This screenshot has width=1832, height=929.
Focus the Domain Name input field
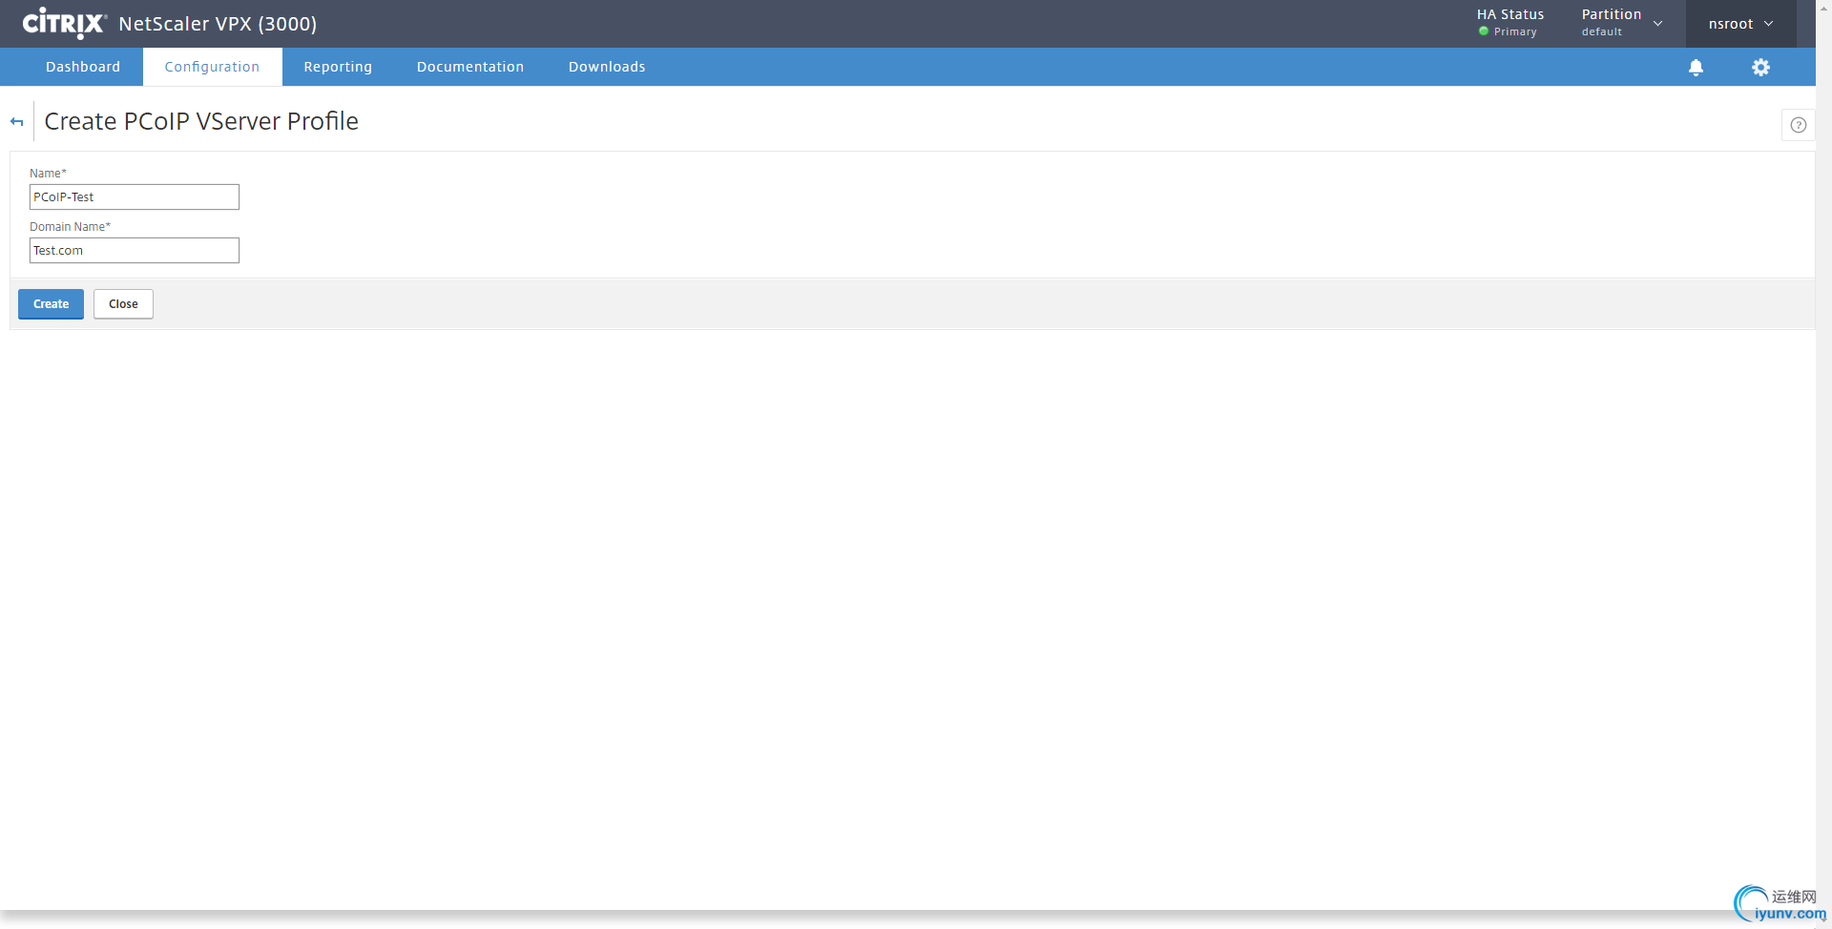click(x=135, y=251)
